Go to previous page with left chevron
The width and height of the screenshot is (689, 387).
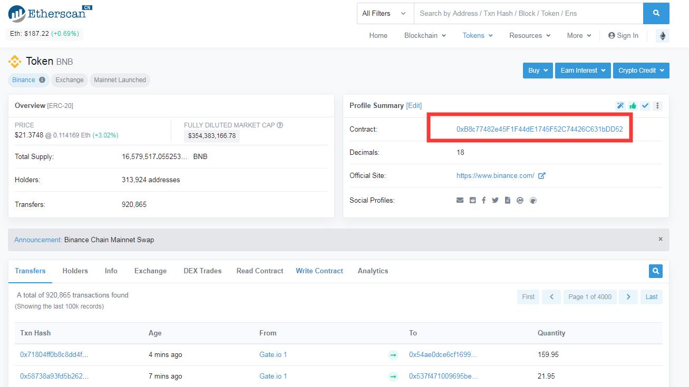pyautogui.click(x=551, y=297)
